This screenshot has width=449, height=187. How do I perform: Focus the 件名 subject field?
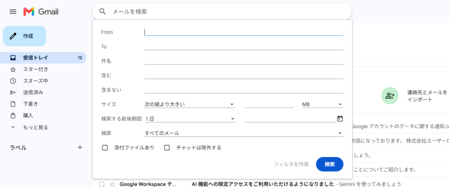point(244,61)
